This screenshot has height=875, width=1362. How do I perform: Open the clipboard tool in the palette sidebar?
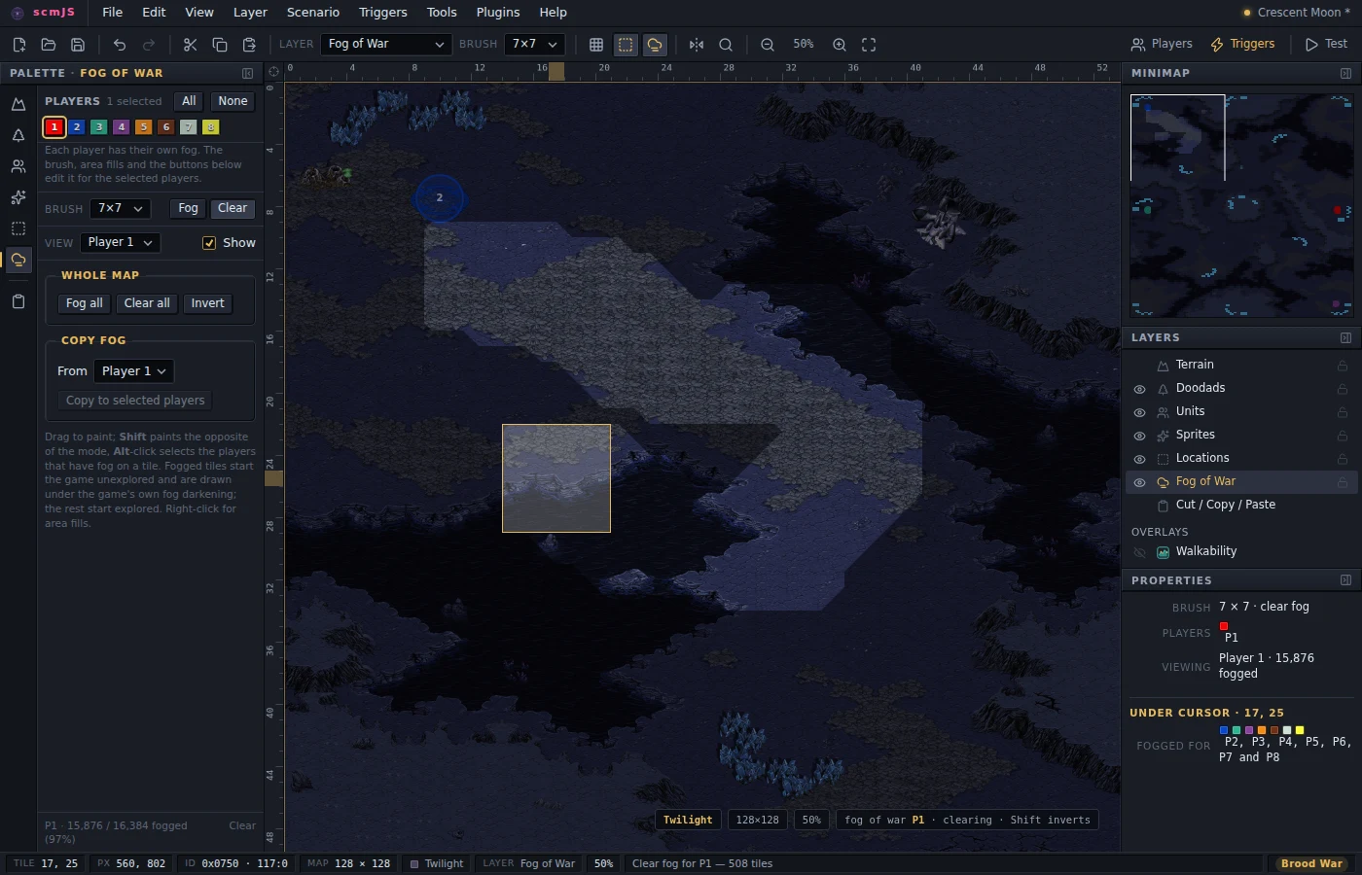point(18,301)
